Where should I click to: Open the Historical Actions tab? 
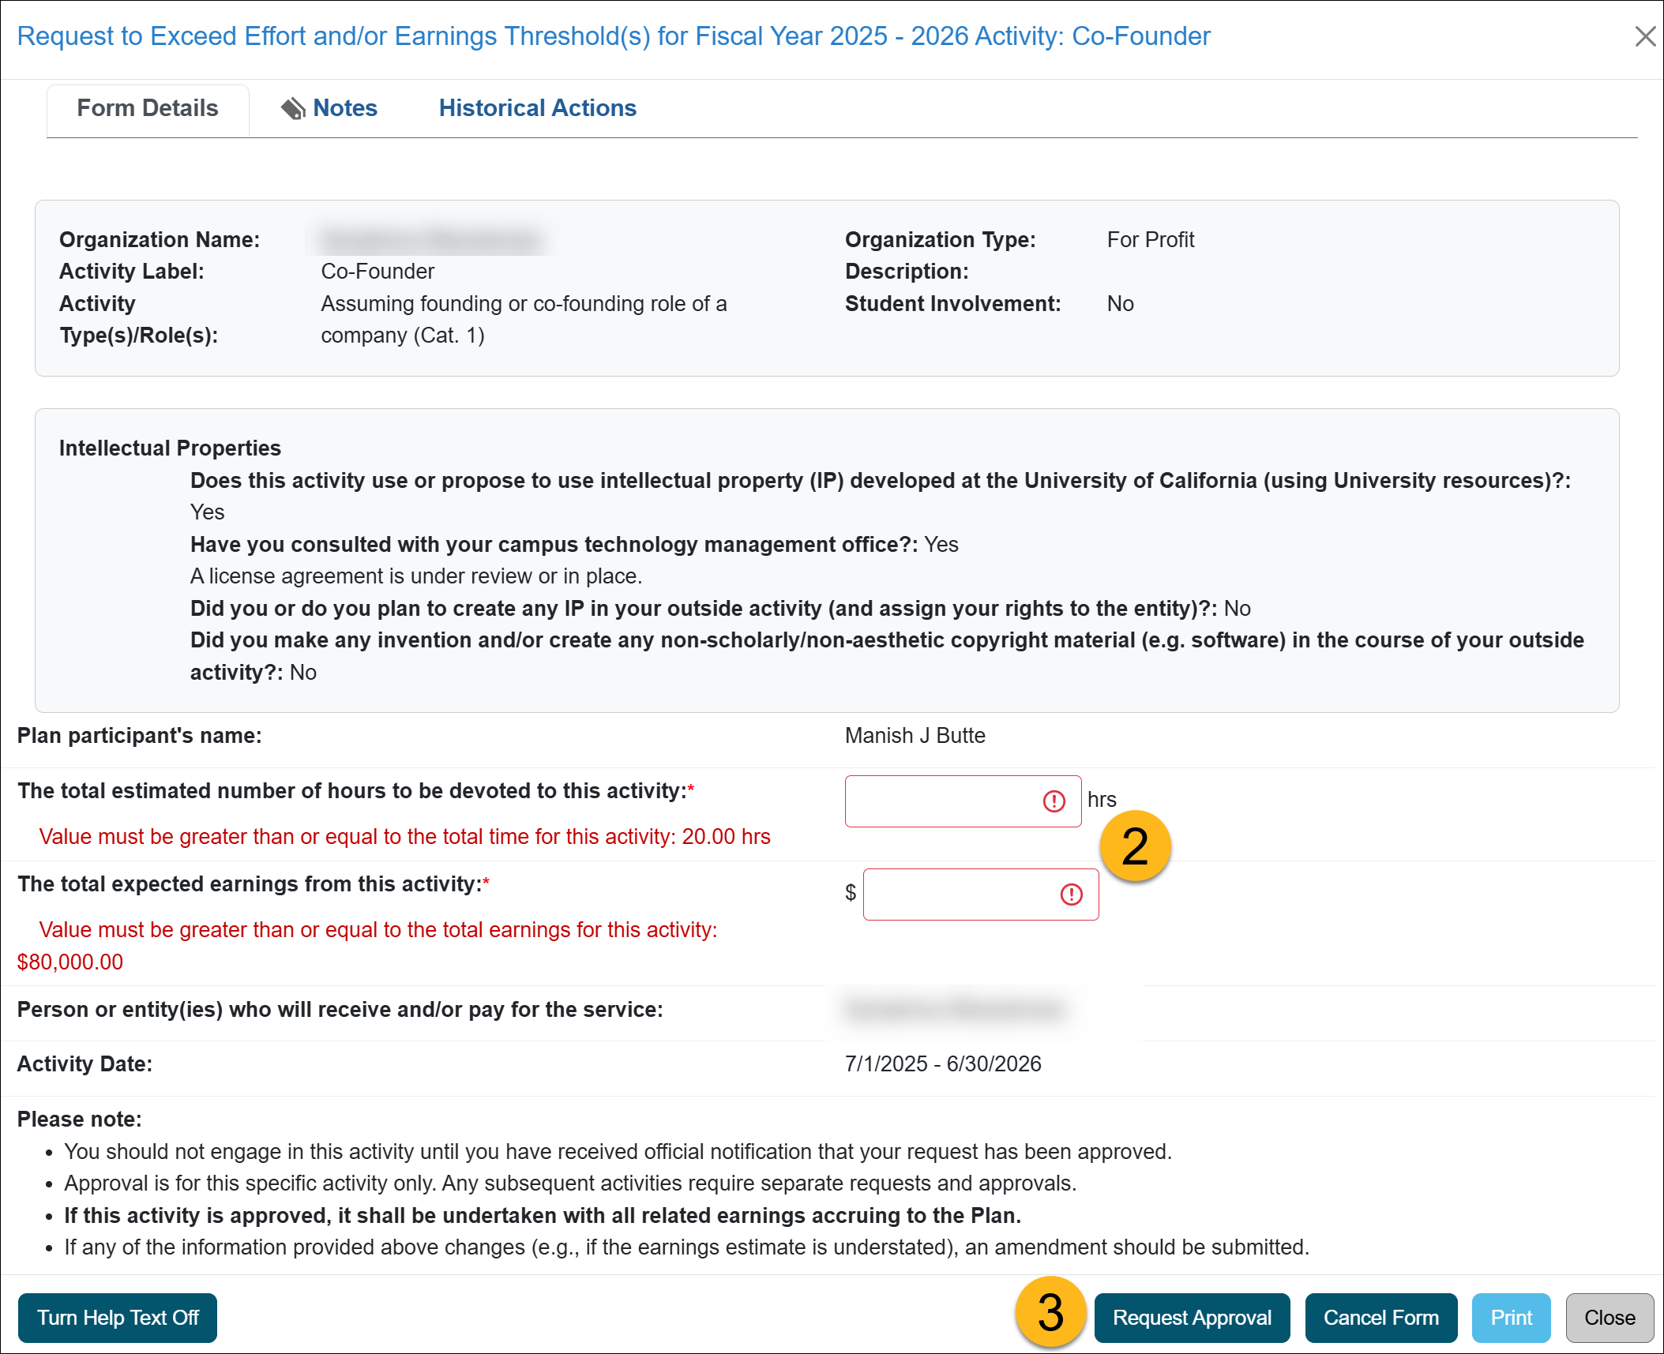(x=537, y=108)
